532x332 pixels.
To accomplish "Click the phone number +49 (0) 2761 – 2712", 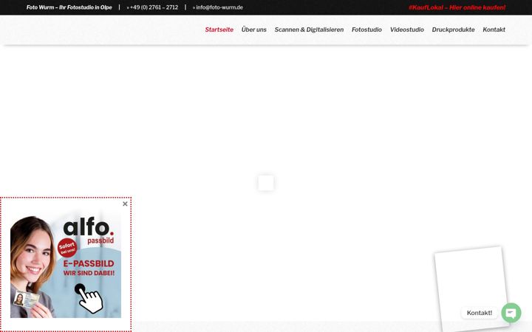I will [x=152, y=7].
